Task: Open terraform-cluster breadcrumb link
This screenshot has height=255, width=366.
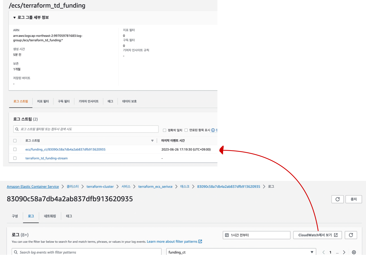Action: tap(100, 187)
